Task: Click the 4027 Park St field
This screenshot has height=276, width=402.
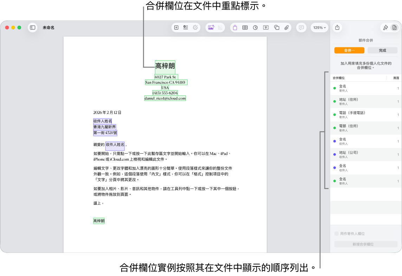Action: (166, 77)
